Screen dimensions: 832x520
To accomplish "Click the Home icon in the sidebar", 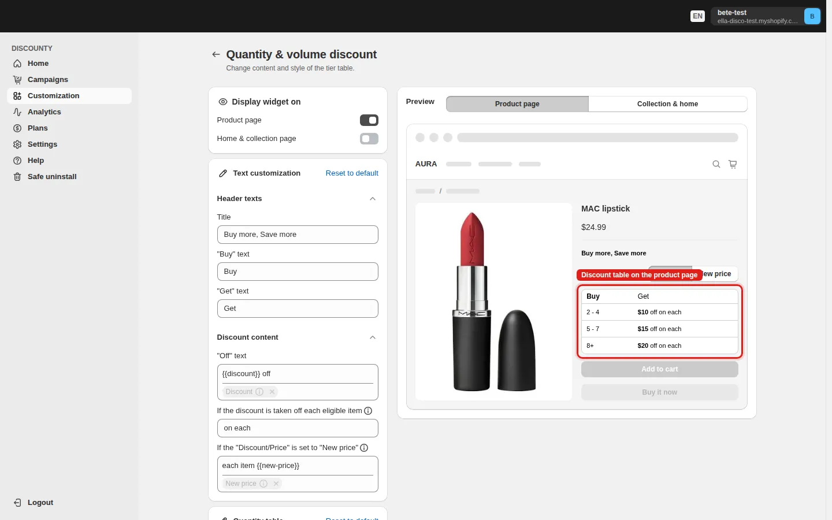I will tap(17, 64).
